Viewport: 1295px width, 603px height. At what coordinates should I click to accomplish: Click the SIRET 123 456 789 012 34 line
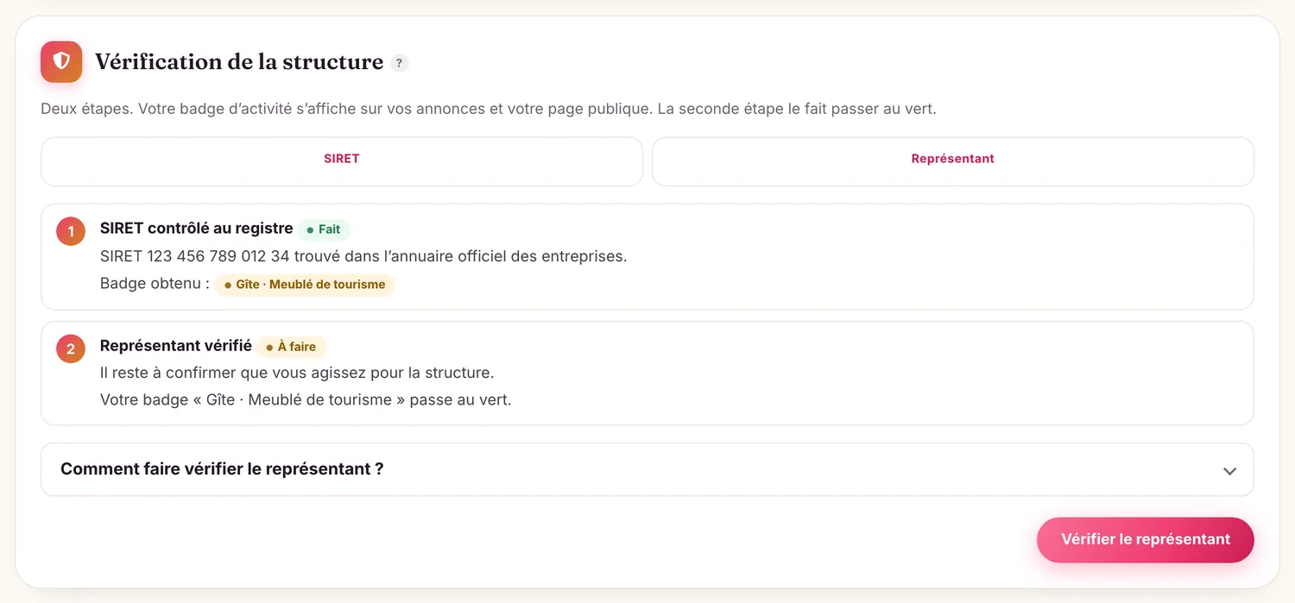(363, 256)
